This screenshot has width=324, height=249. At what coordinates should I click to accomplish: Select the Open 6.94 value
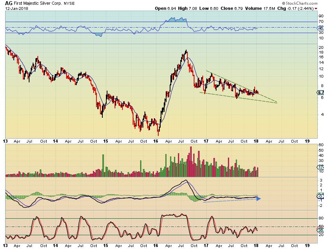click(165, 9)
